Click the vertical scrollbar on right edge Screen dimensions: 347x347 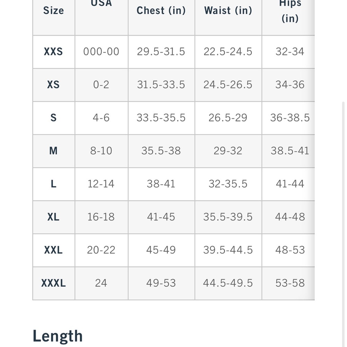343,223
